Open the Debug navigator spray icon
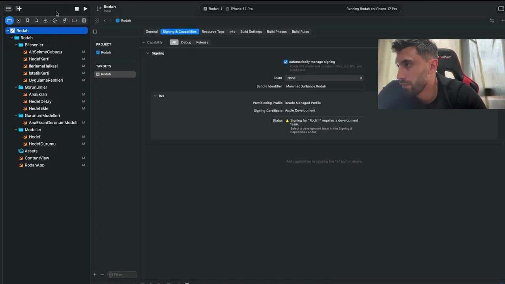 pos(65,21)
